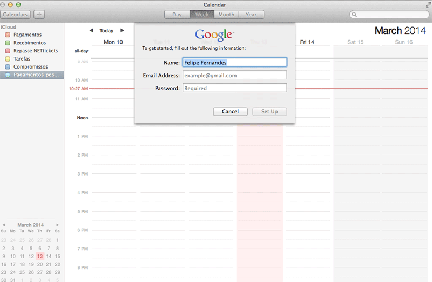
Task: Switch to Month view
Action: [x=226, y=15]
